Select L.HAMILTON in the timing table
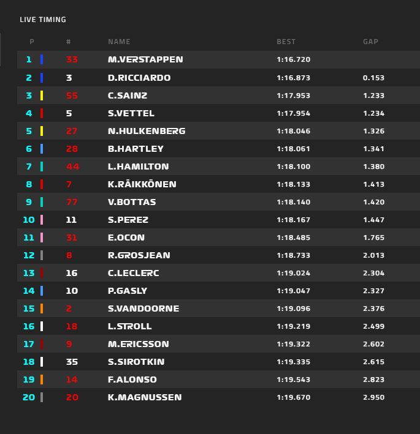 click(139, 166)
